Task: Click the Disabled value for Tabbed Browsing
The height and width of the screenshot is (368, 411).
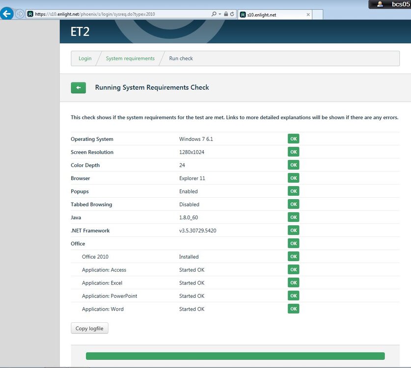Action: [x=189, y=205]
